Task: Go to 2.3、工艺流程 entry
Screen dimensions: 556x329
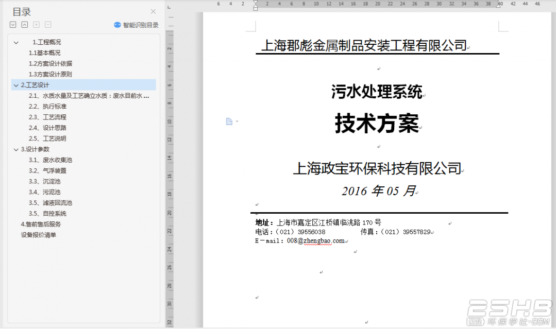Action: coord(47,117)
